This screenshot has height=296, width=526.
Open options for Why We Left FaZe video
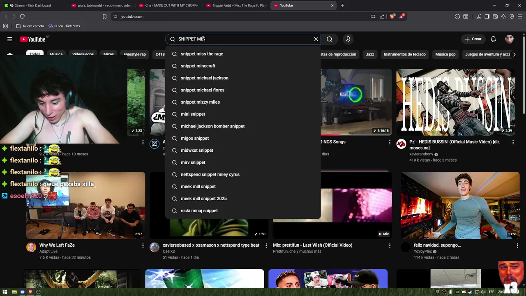[143, 245]
